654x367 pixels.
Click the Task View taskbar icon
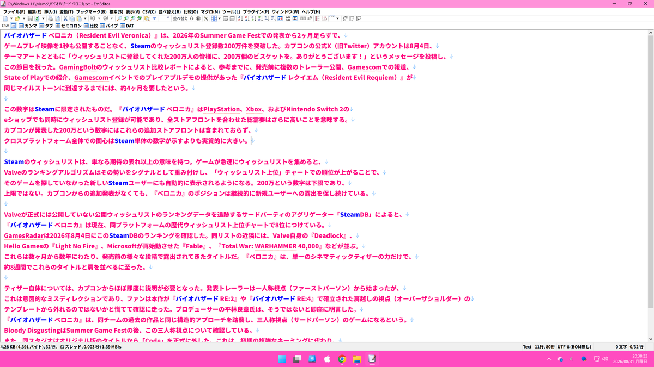click(x=297, y=359)
